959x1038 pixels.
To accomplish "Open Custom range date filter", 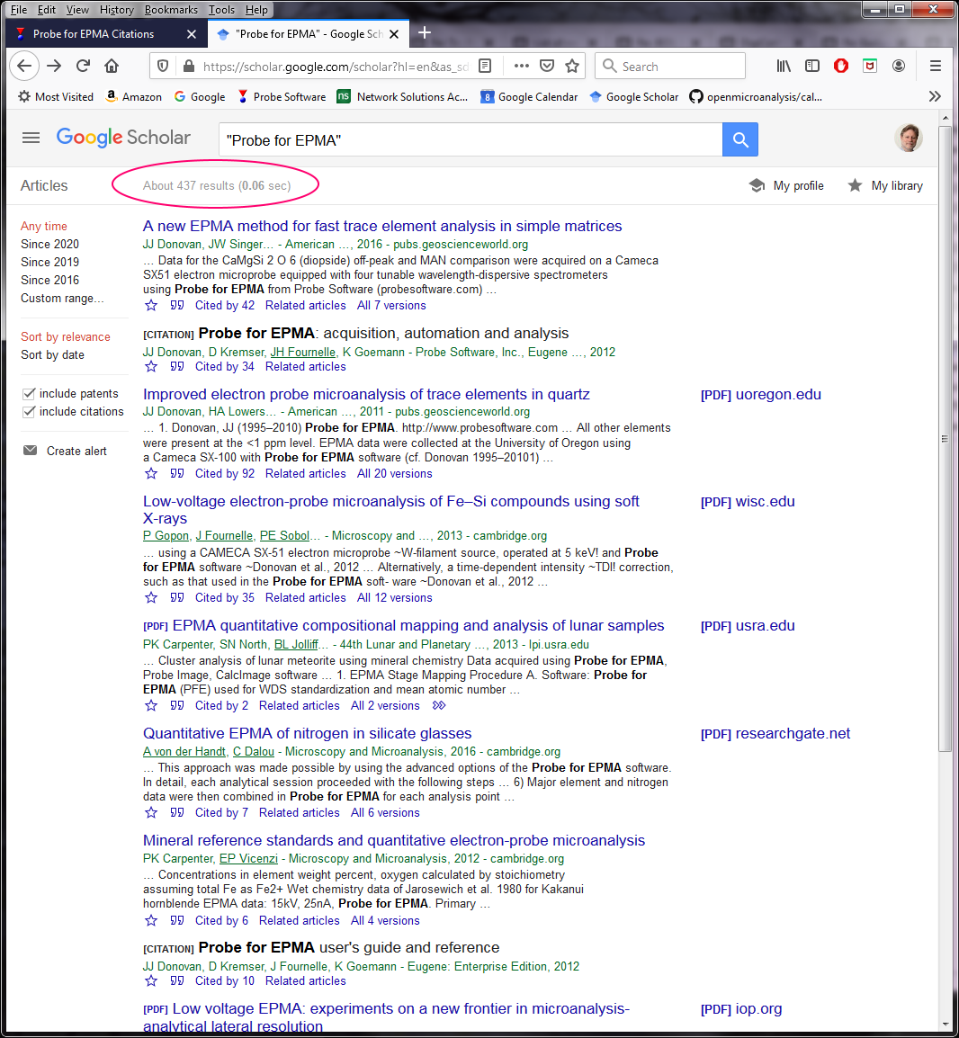I will coord(62,298).
